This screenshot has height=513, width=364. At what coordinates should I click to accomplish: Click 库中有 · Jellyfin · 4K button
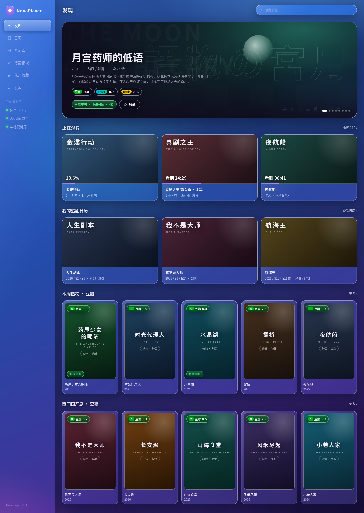94,104
